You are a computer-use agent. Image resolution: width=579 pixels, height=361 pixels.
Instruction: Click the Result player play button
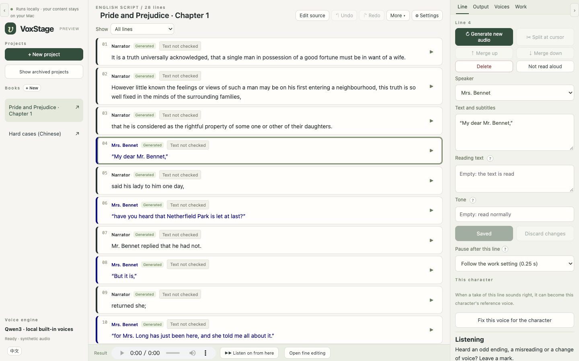tap(122, 353)
